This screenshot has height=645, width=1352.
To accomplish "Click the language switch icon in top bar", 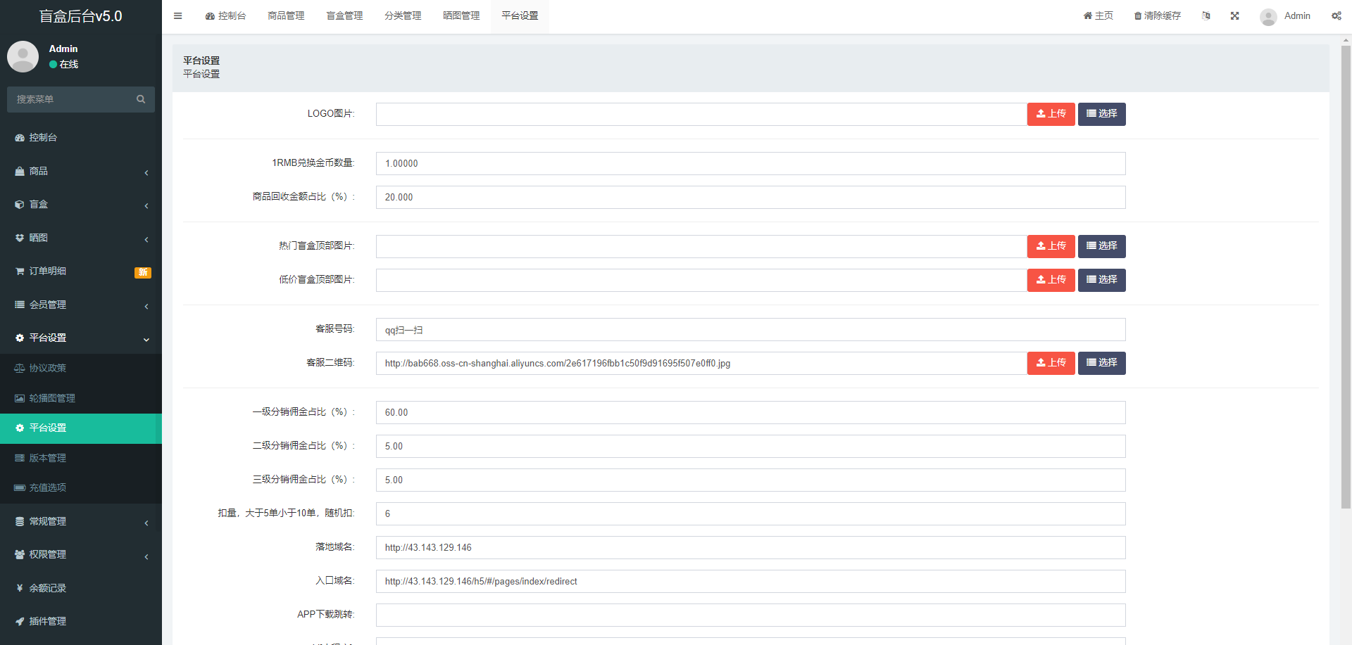I will click(1206, 15).
